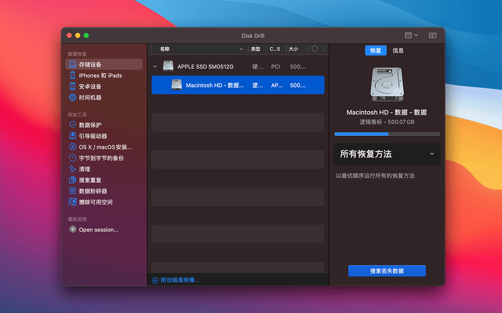The width and height of the screenshot is (502, 313).
Task: Click the PCI cell in APPLE SSD row
Action: pyautogui.click(x=276, y=67)
